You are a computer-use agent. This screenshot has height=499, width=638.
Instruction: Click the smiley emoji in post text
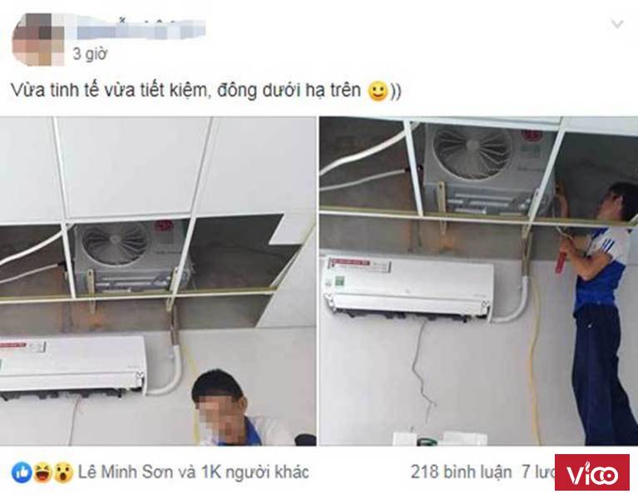(377, 91)
